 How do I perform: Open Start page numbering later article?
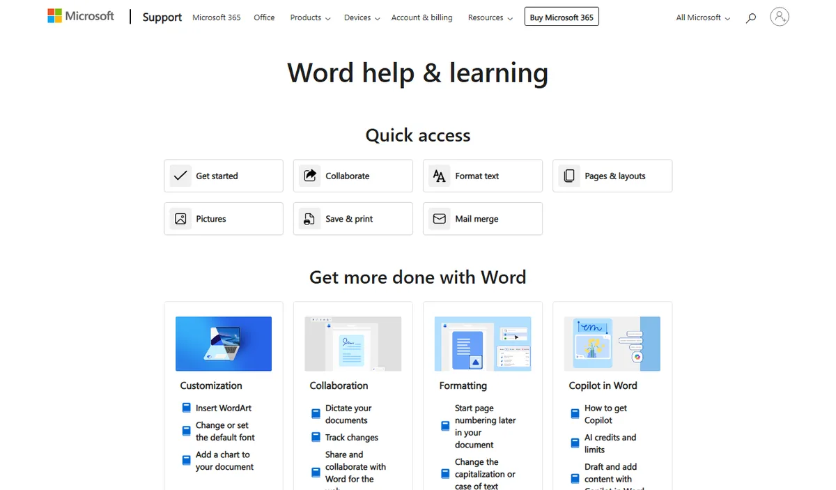click(485, 427)
